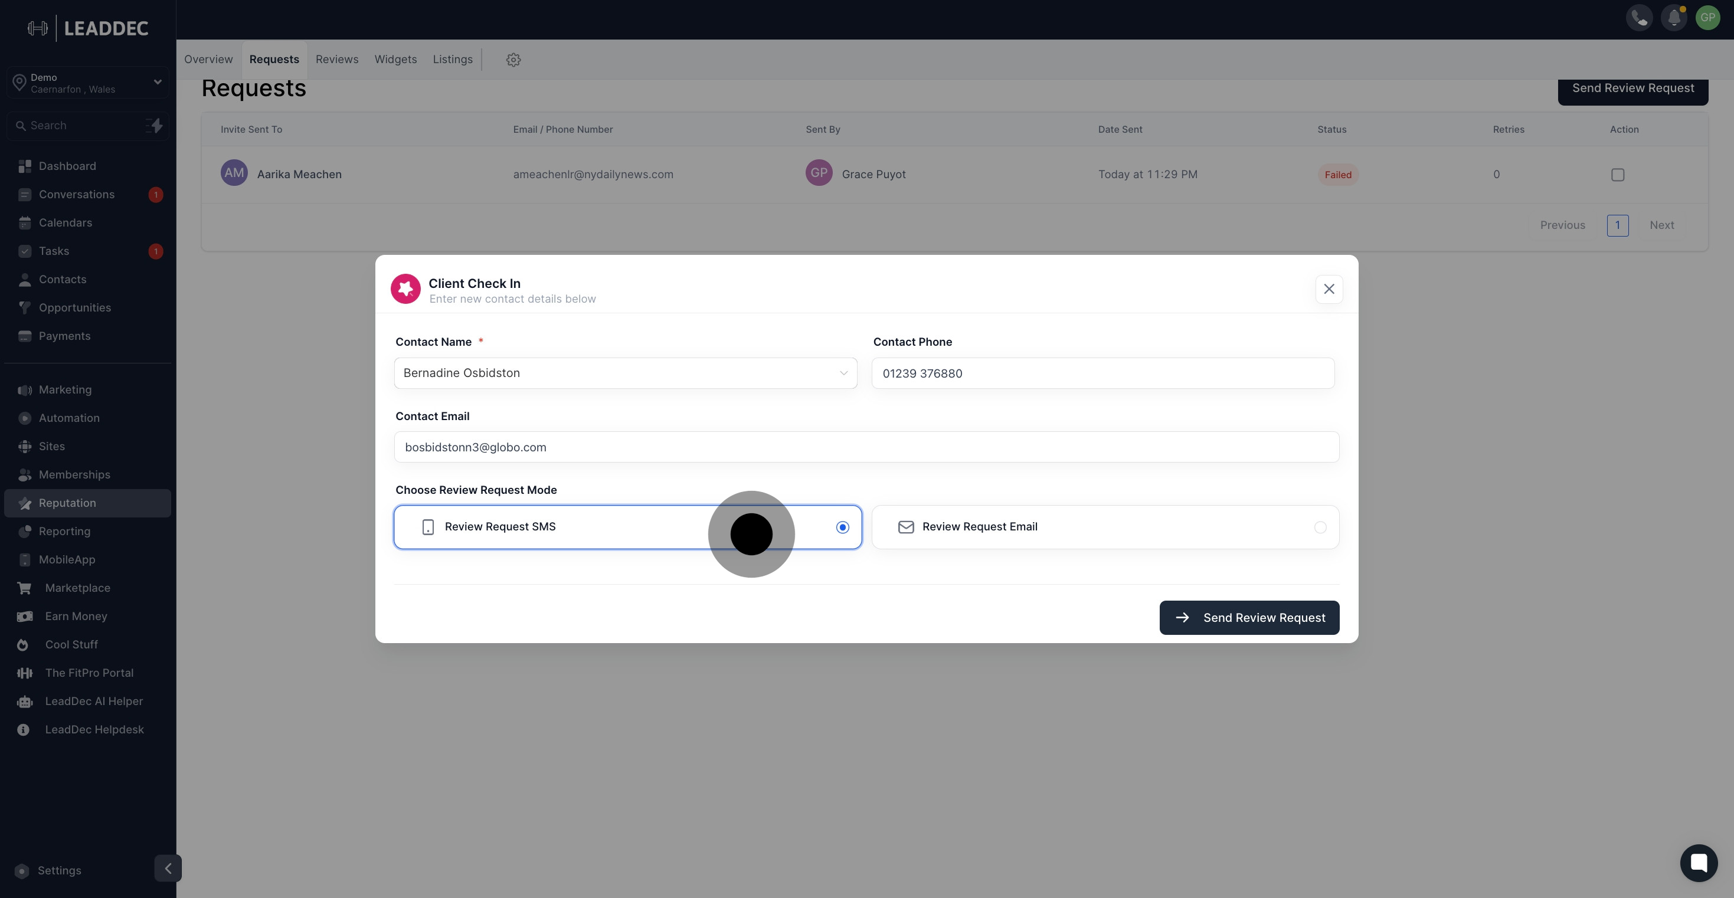
Task: Click the LeadDec logo
Action: [x=88, y=28]
